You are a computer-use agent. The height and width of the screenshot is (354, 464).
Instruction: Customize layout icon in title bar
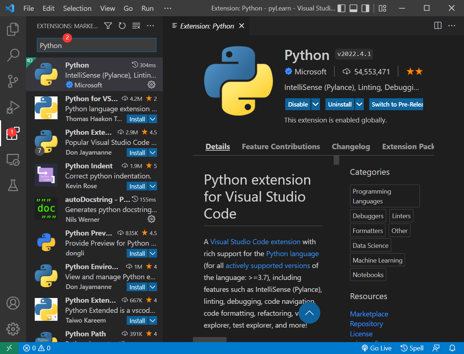(383, 8)
